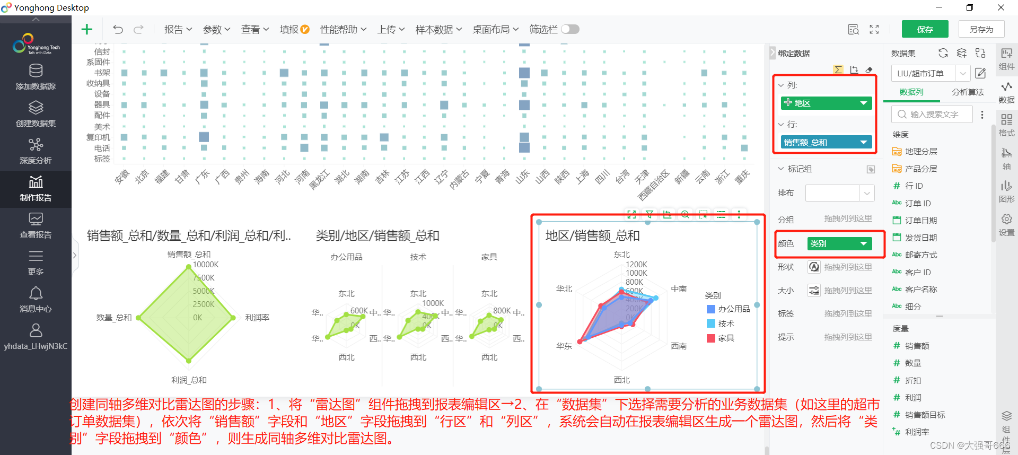Maximize the selected radar chart
The width and height of the screenshot is (1018, 455).
[631, 214]
